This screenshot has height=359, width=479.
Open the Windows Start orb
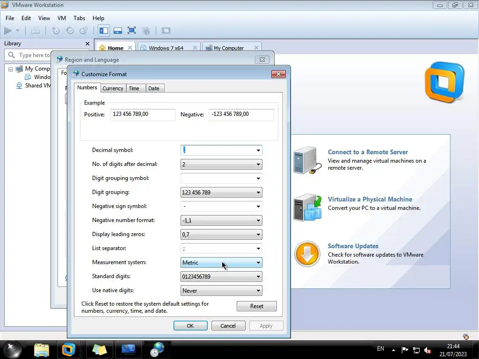coord(13,350)
